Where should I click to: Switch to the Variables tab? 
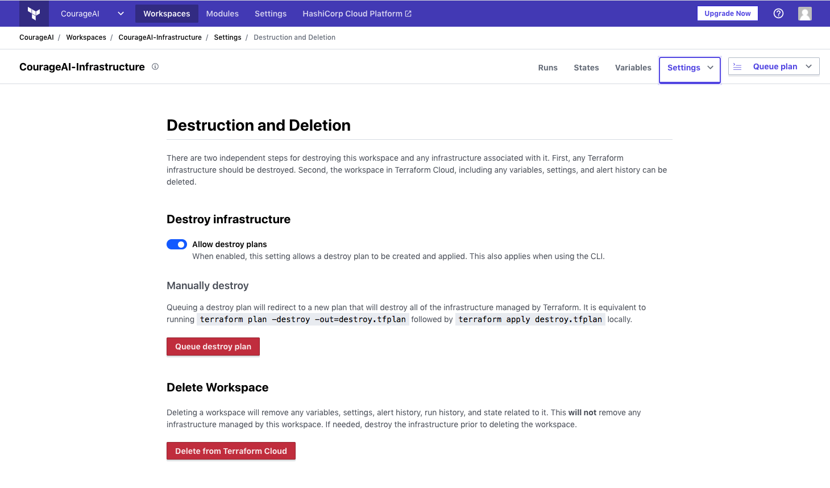click(x=633, y=68)
